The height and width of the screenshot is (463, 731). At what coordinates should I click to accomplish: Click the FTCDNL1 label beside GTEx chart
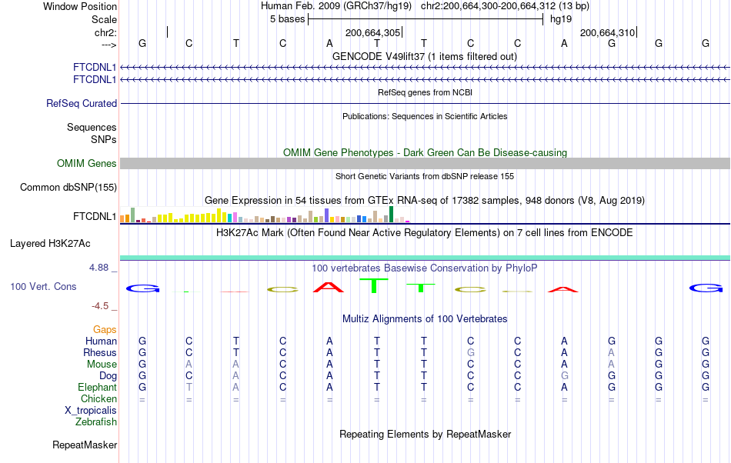95,217
